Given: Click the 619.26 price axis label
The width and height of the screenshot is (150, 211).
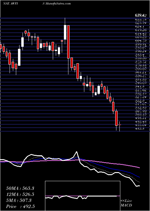Looking at the screenshot, I should pyautogui.click(x=140, y=30).
